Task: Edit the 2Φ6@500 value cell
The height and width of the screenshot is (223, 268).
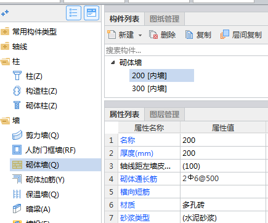Action: point(223,179)
